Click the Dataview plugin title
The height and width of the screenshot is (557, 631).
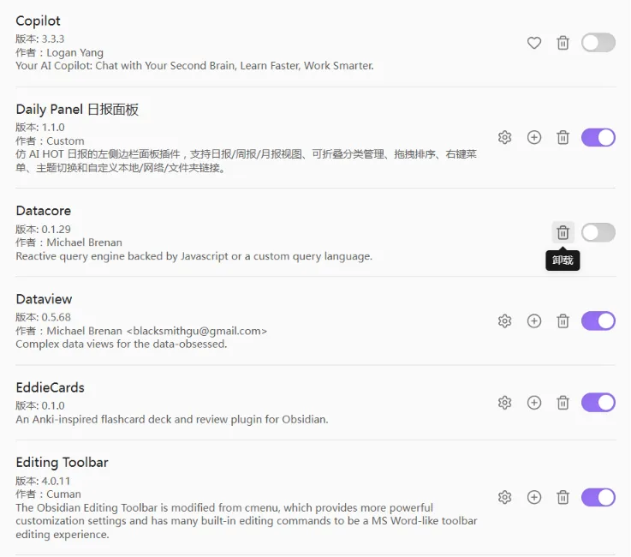tap(44, 299)
